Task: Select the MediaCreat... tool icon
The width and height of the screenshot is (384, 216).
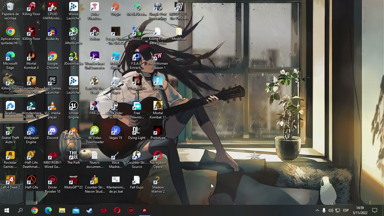Action: pos(137,9)
